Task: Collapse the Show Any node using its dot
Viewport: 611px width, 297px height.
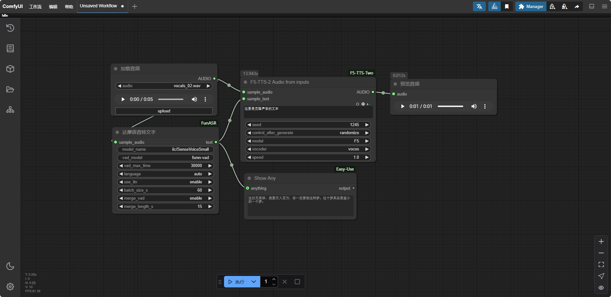Action: [249, 178]
